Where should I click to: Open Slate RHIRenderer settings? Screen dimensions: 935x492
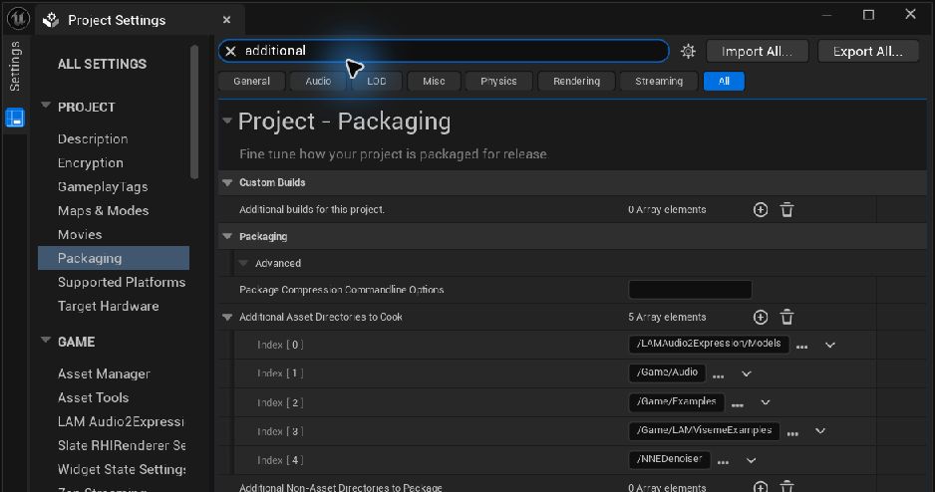point(122,445)
